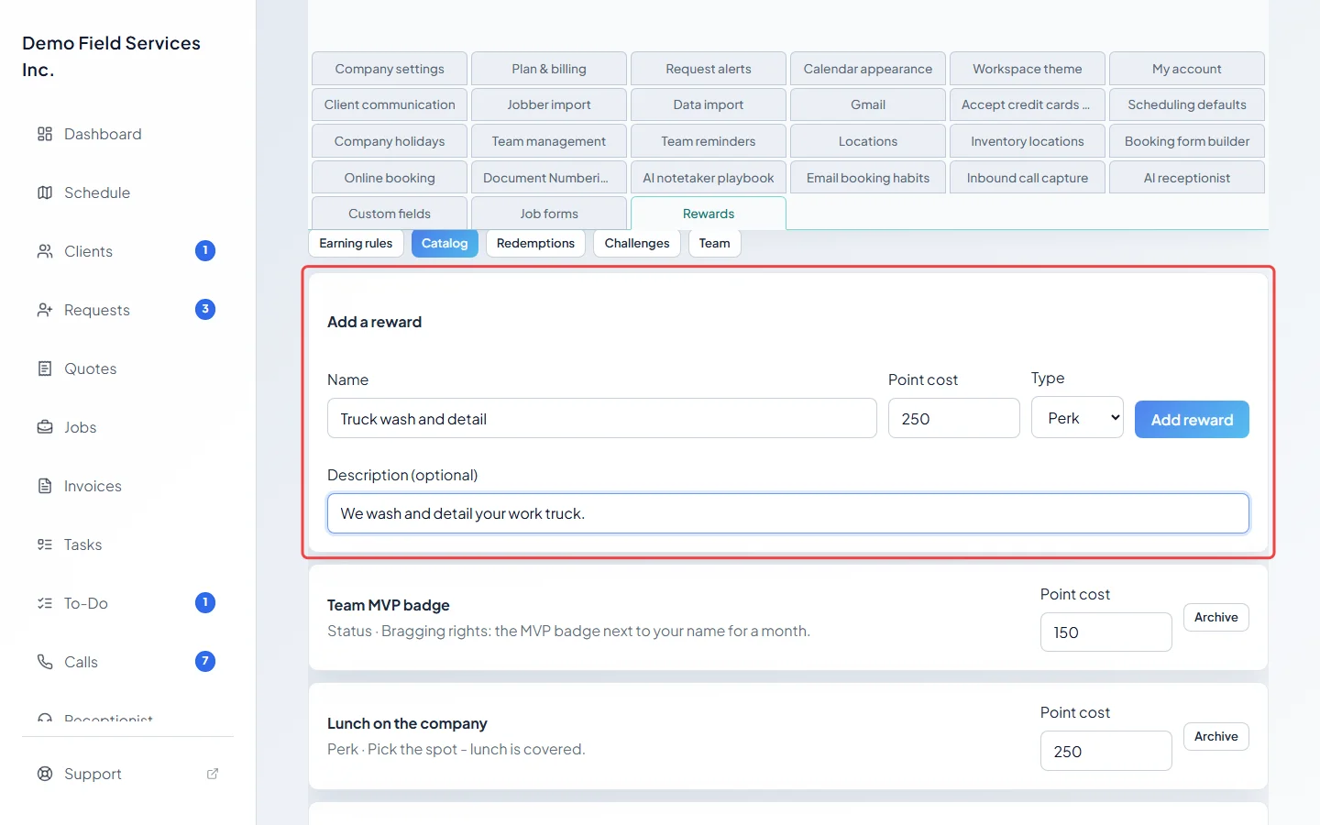Go to the Team sub-tab
The width and height of the screenshot is (1320, 825).
(x=715, y=243)
